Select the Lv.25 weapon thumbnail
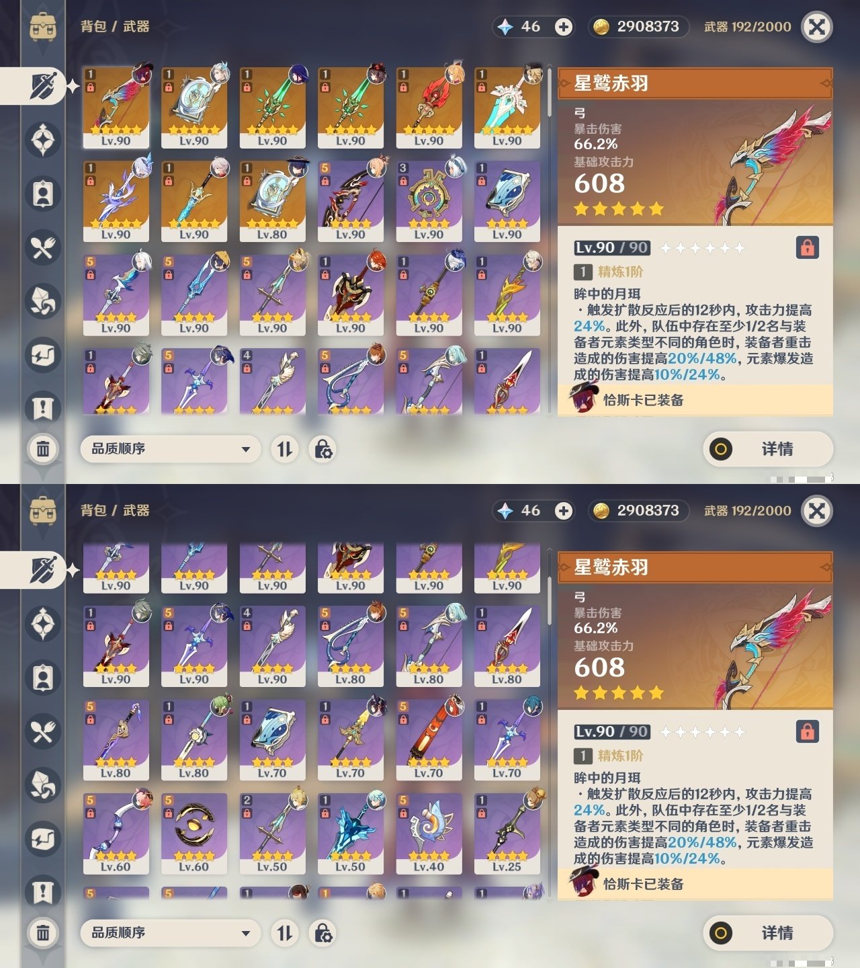The width and height of the screenshot is (860, 968). coord(507,834)
